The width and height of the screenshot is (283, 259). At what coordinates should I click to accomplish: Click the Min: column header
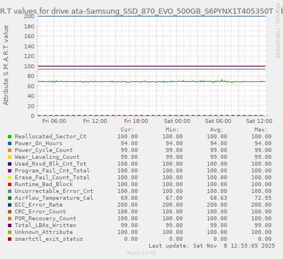point(172,130)
